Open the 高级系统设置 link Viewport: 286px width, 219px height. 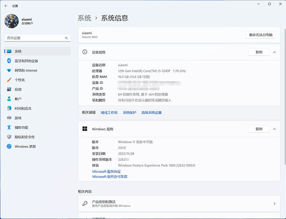[152, 113]
